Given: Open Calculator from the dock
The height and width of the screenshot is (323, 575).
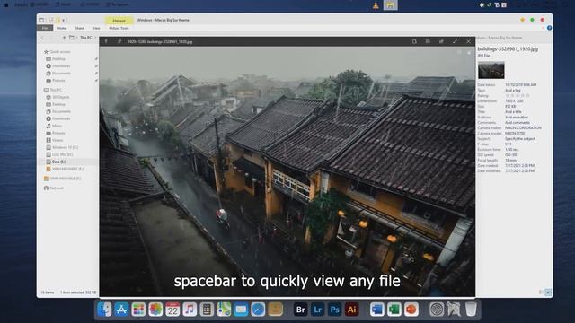Looking at the screenshot, I should (207, 310).
